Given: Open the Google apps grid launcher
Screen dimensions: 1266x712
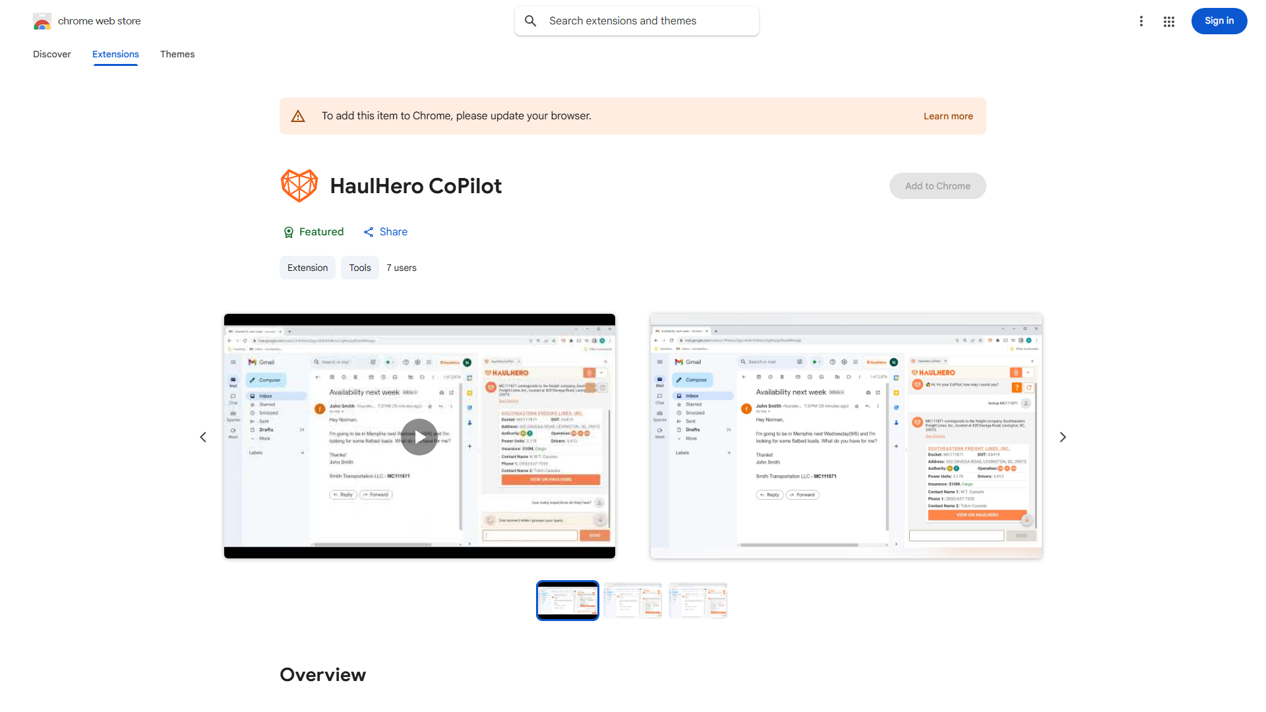Looking at the screenshot, I should (x=1168, y=21).
